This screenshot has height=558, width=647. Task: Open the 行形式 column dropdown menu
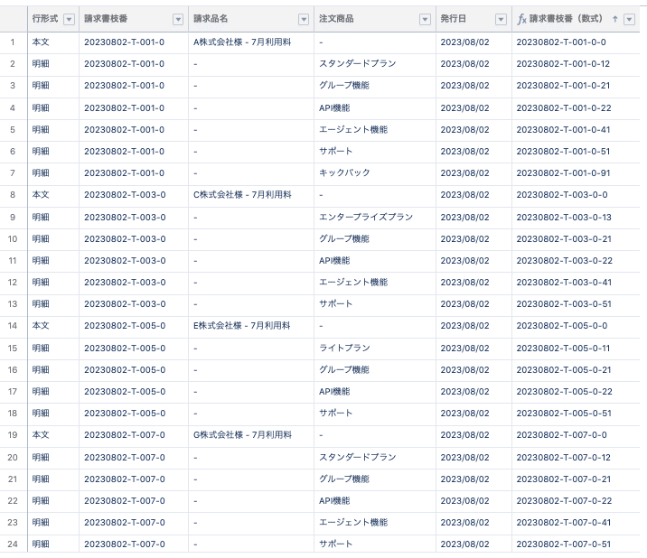click(x=70, y=19)
